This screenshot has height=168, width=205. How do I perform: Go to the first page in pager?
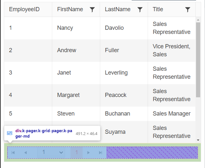(x=13, y=153)
